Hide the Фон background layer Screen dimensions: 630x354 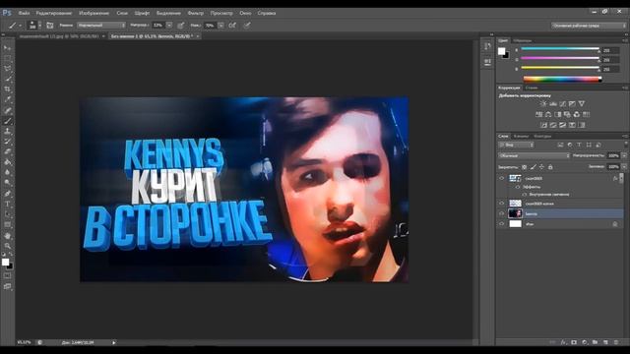(501, 224)
